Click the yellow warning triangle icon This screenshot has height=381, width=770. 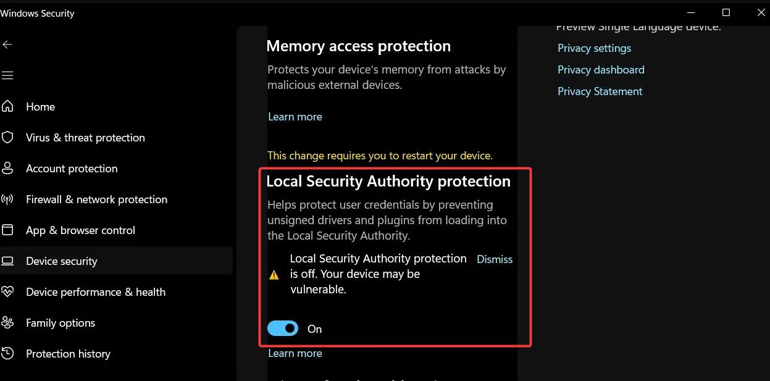click(274, 275)
